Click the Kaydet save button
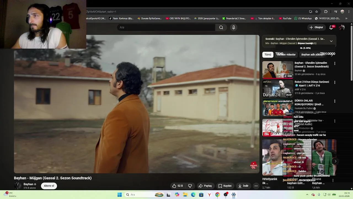 pyautogui.click(x=225, y=186)
